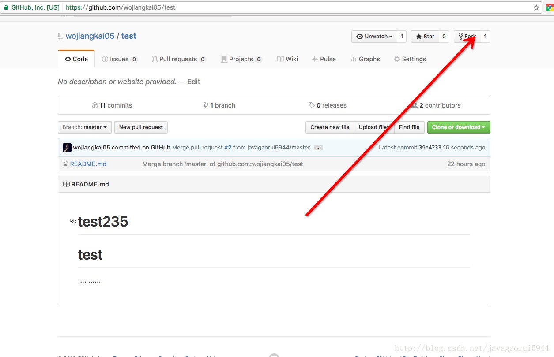Switch to the Issues tab
Screen dimensions: 554x357
120,59
